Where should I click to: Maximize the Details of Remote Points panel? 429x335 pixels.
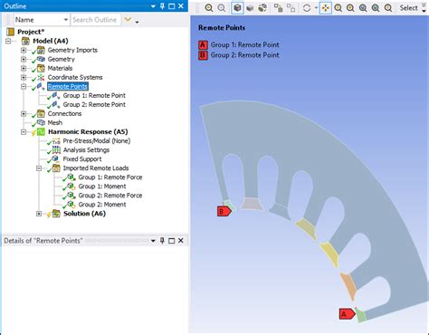[171, 241]
